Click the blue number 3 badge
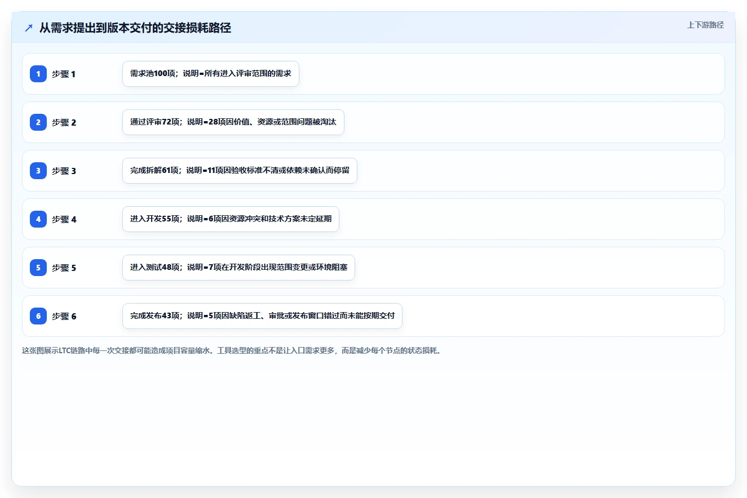Image resolution: width=747 pixels, height=498 pixels. coord(38,171)
